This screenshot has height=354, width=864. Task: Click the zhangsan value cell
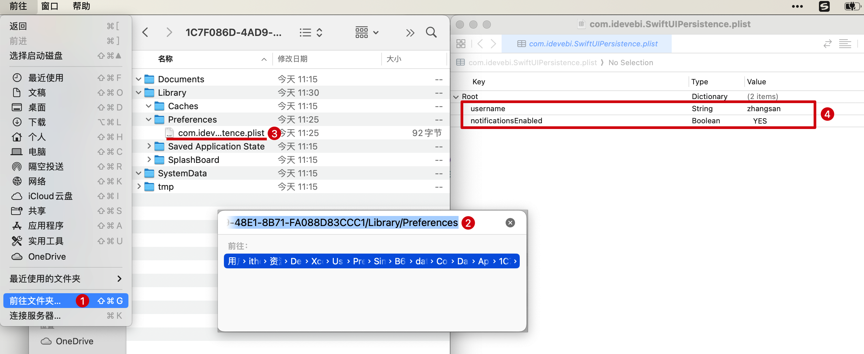point(763,108)
